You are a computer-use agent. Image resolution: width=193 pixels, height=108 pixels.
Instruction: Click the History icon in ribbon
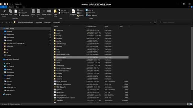[81, 16]
